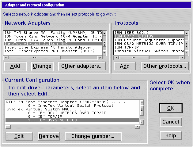Click adapters list vertical scroll thumb
The width and height of the screenshot is (193, 147).
[x=104, y=44]
